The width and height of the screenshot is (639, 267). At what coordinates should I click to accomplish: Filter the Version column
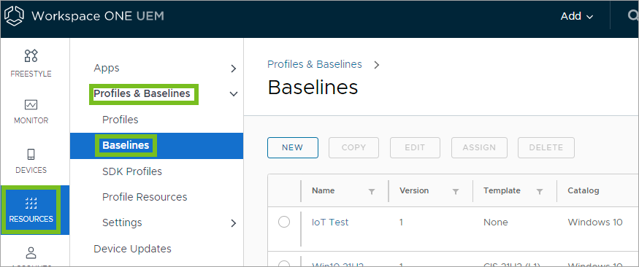(x=456, y=191)
